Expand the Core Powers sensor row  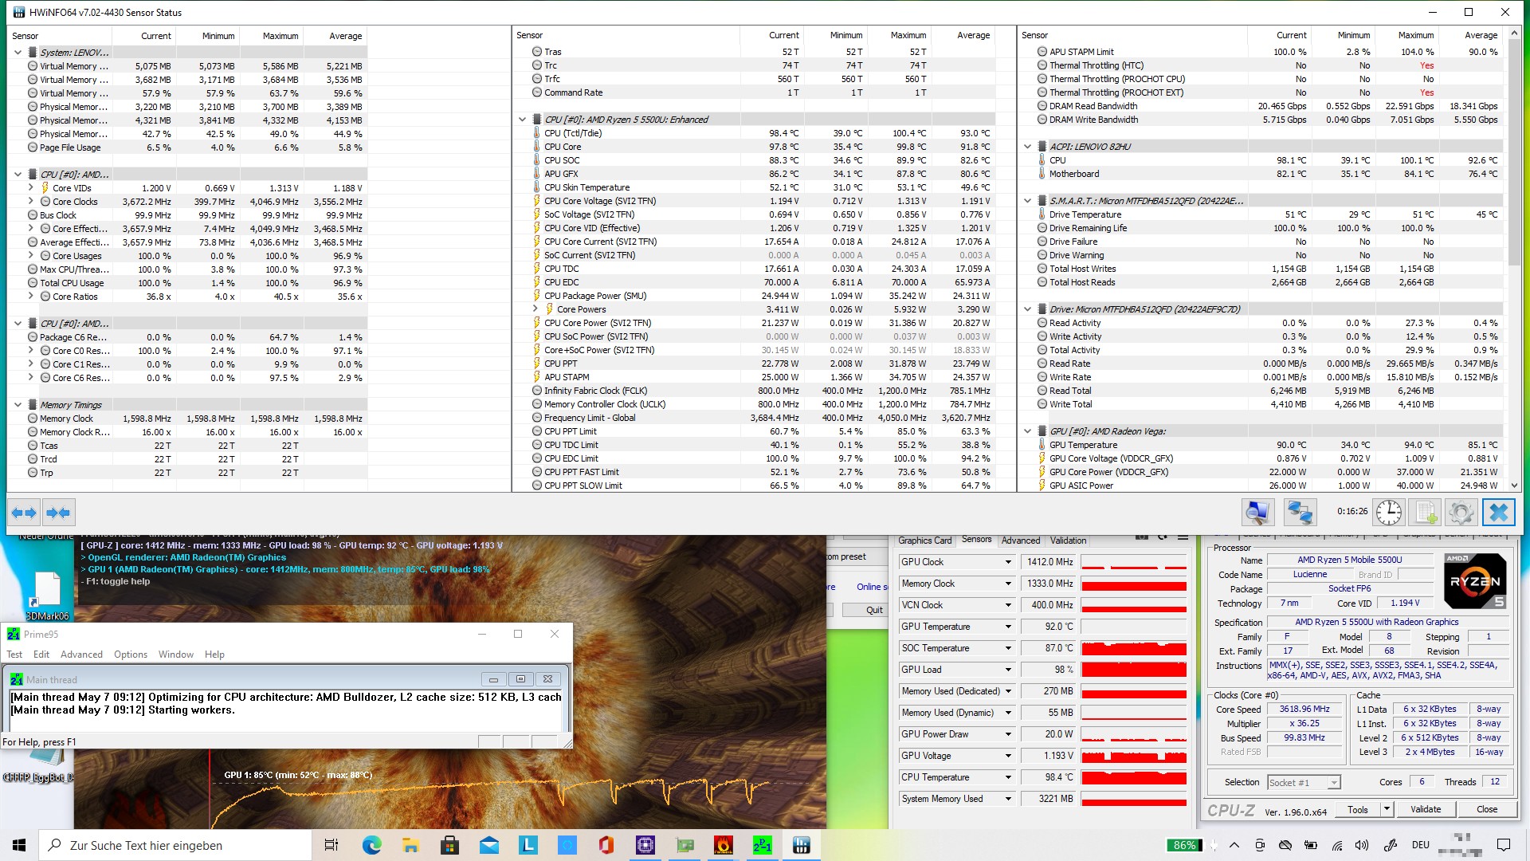tap(535, 309)
